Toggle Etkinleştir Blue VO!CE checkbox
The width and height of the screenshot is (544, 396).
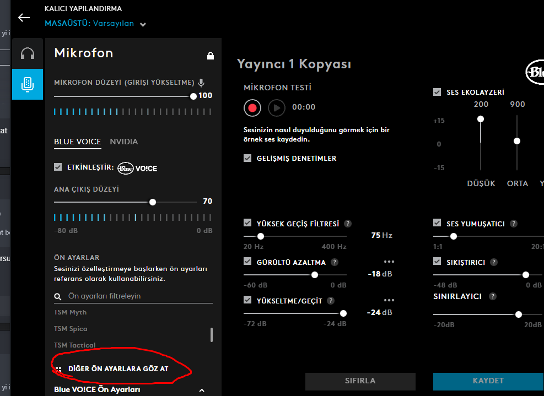(58, 167)
